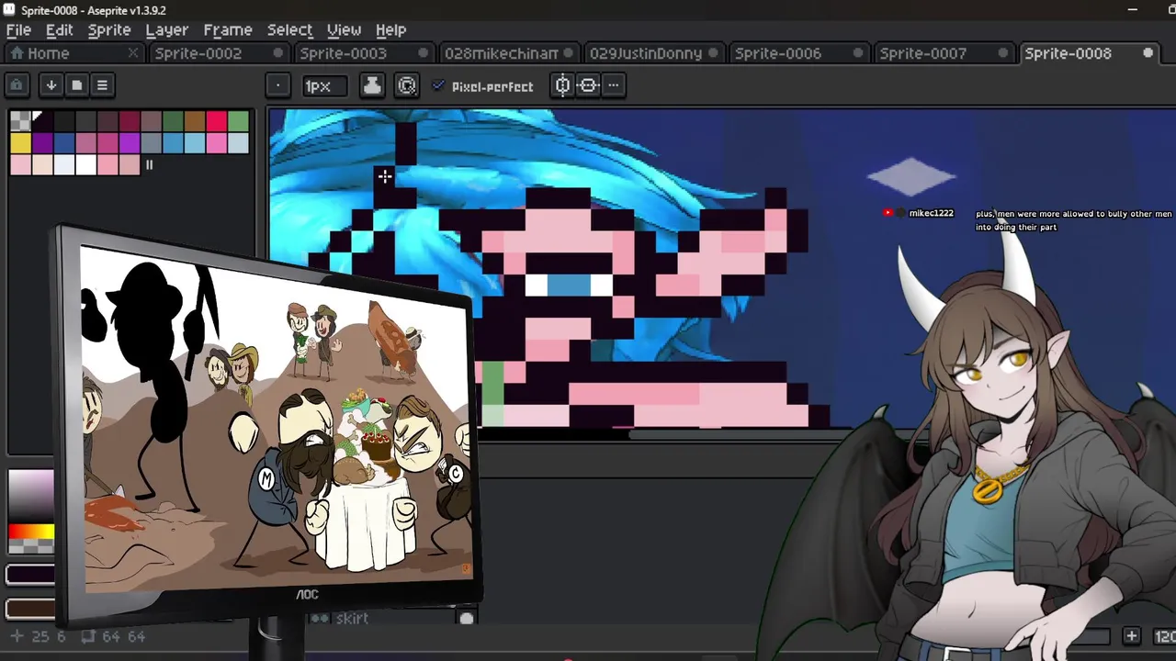Viewport: 1176px width, 661px height.
Task: Open the palette options hamburger menu
Action: [102, 85]
